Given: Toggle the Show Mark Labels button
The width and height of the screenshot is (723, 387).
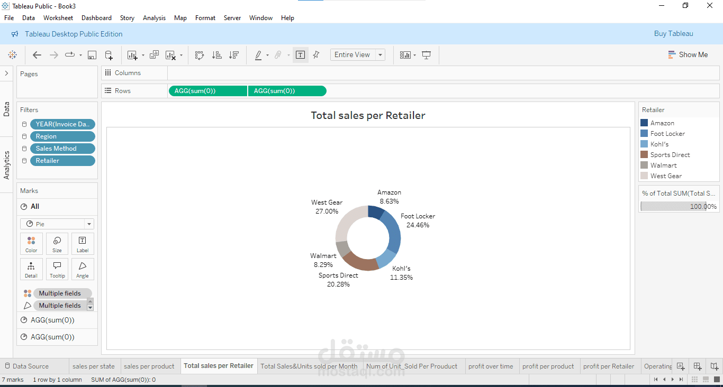Looking at the screenshot, I should coord(300,55).
